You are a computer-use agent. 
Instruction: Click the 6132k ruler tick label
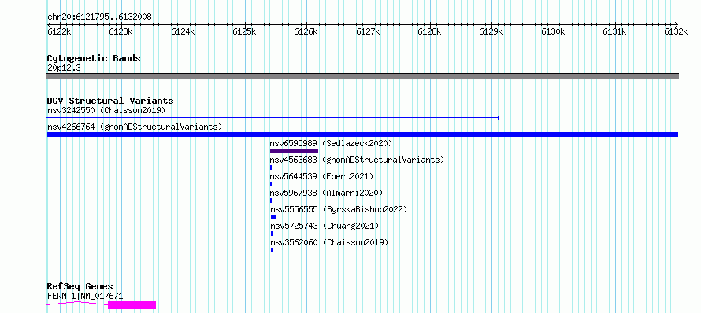[676, 31]
